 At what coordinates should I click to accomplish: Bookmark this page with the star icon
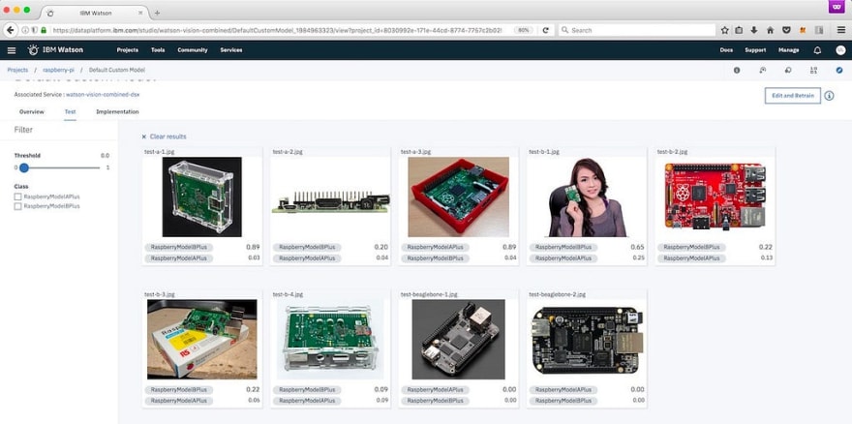pos(724,30)
